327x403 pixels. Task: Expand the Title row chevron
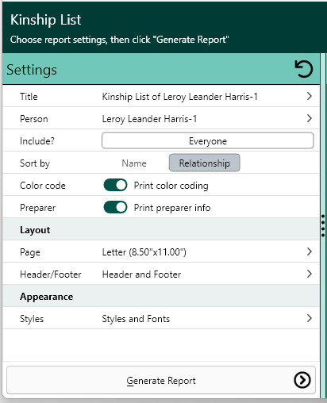pos(310,96)
